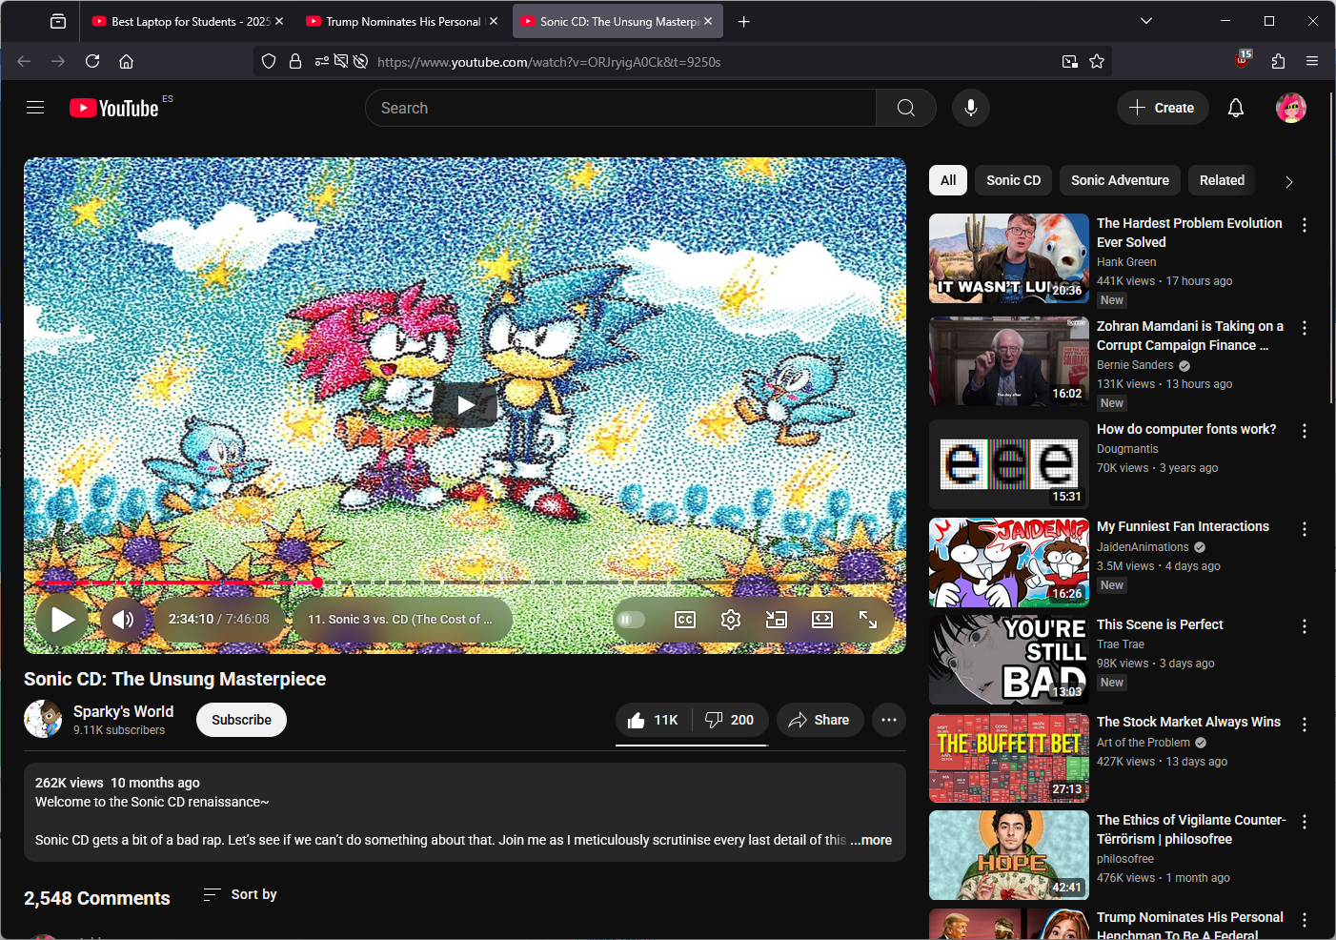Viewport: 1336px width, 940px height.
Task: Toggle theater mode
Action: [822, 620]
